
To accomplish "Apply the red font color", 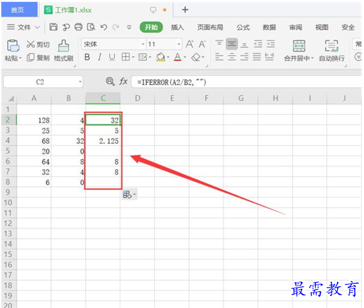I will click(178, 57).
